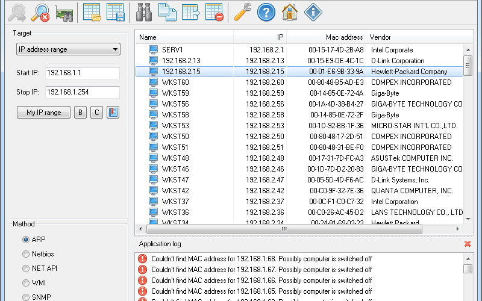482x301 pixels.
Task: Click the My IP range button
Action: [43, 113]
